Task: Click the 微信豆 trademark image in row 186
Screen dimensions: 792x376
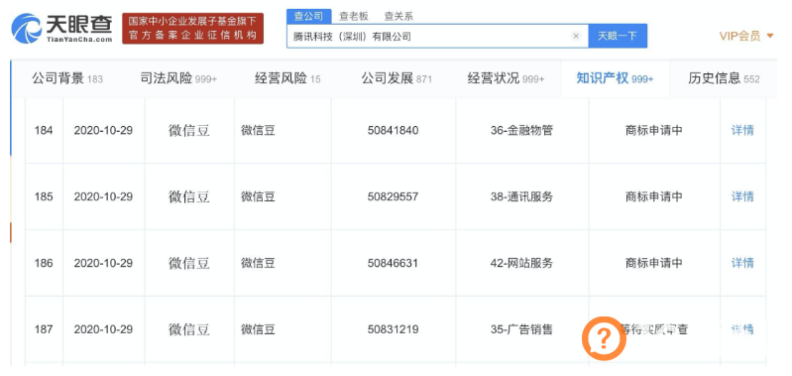Action: pyautogui.click(x=189, y=263)
